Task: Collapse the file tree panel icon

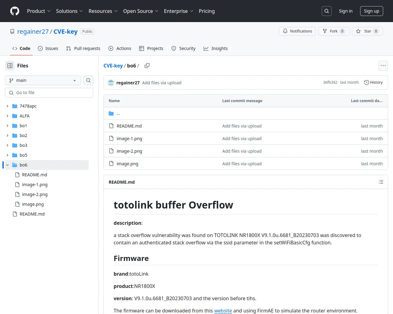Action: point(10,66)
